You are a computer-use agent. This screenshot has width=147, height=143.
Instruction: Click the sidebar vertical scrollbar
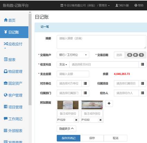tap(30, 60)
